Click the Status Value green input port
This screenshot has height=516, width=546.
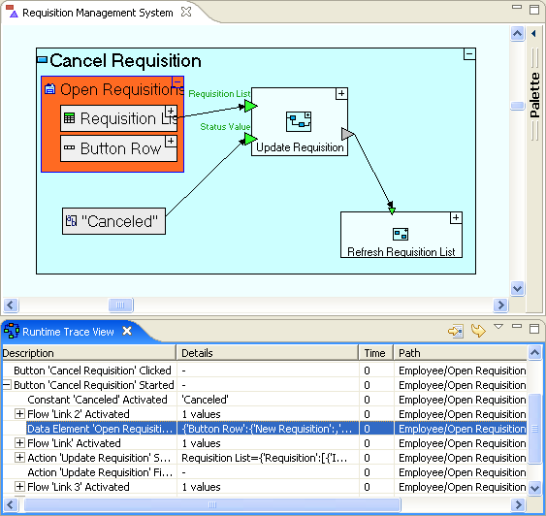[251, 139]
